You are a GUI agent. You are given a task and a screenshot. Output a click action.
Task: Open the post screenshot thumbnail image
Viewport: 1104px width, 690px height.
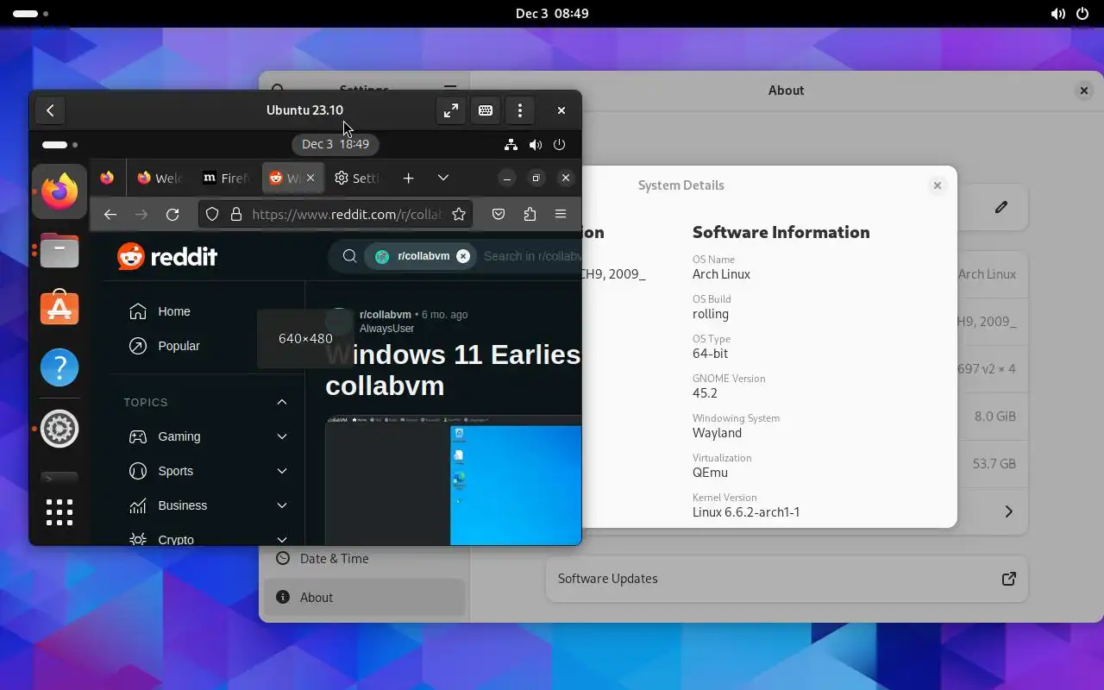[453, 480]
